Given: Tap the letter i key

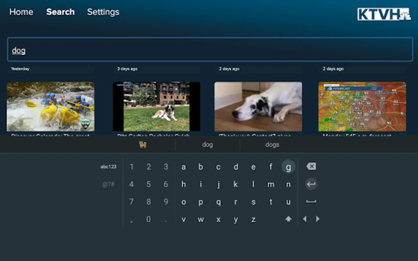Looking at the screenshot, I should pyautogui.click(x=201, y=184).
